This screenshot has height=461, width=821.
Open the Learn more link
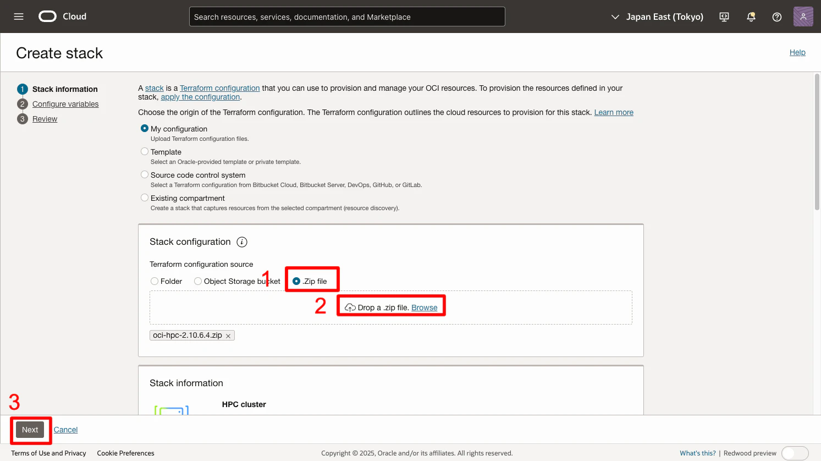[x=614, y=112]
